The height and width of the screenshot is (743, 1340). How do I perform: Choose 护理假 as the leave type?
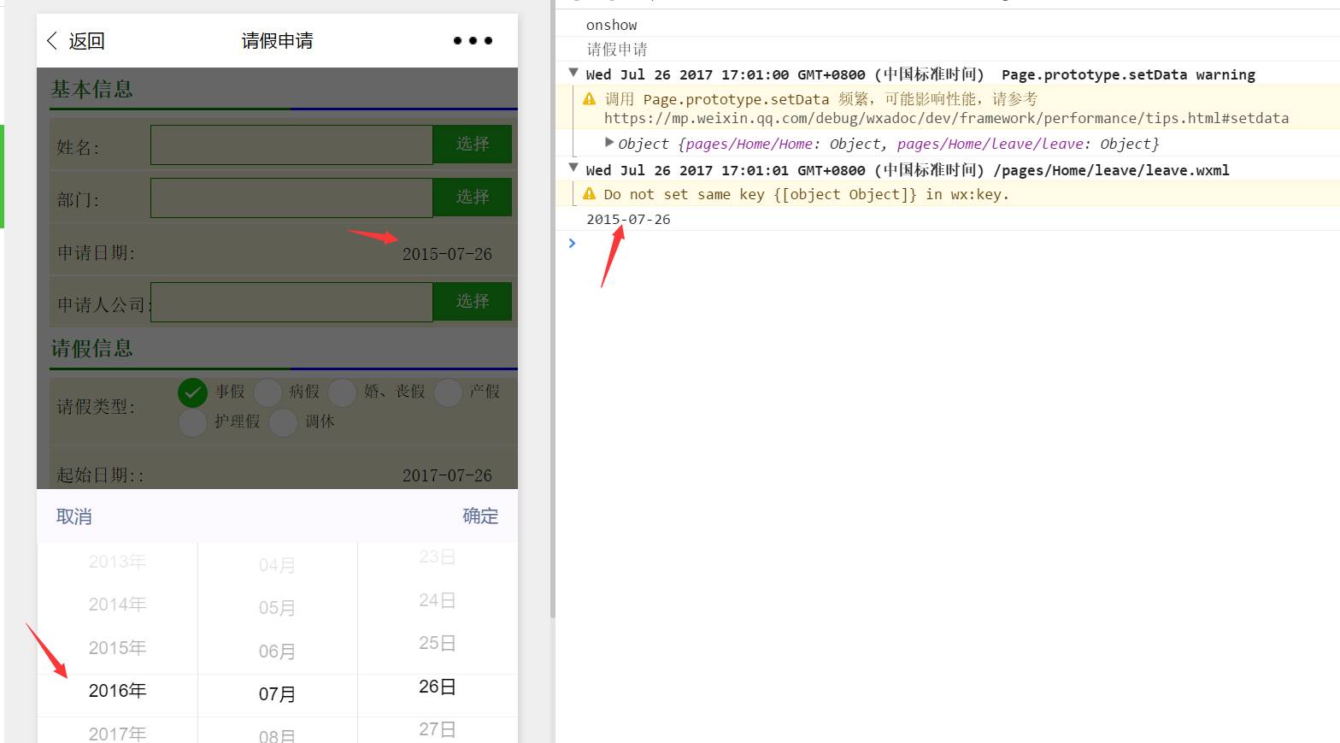[x=193, y=422]
